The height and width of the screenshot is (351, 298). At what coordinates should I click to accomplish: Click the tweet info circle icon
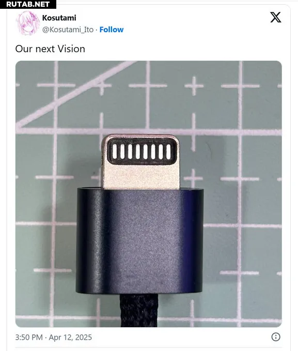point(276,337)
